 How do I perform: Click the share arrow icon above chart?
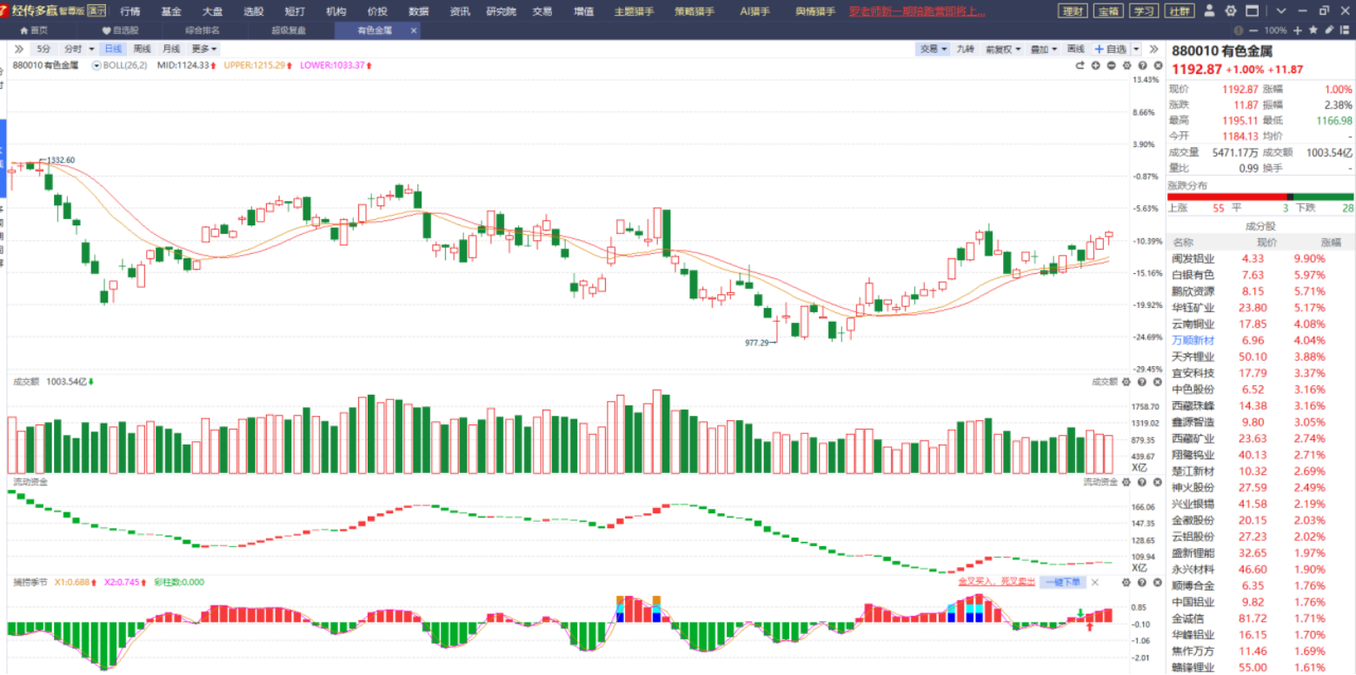1080,65
